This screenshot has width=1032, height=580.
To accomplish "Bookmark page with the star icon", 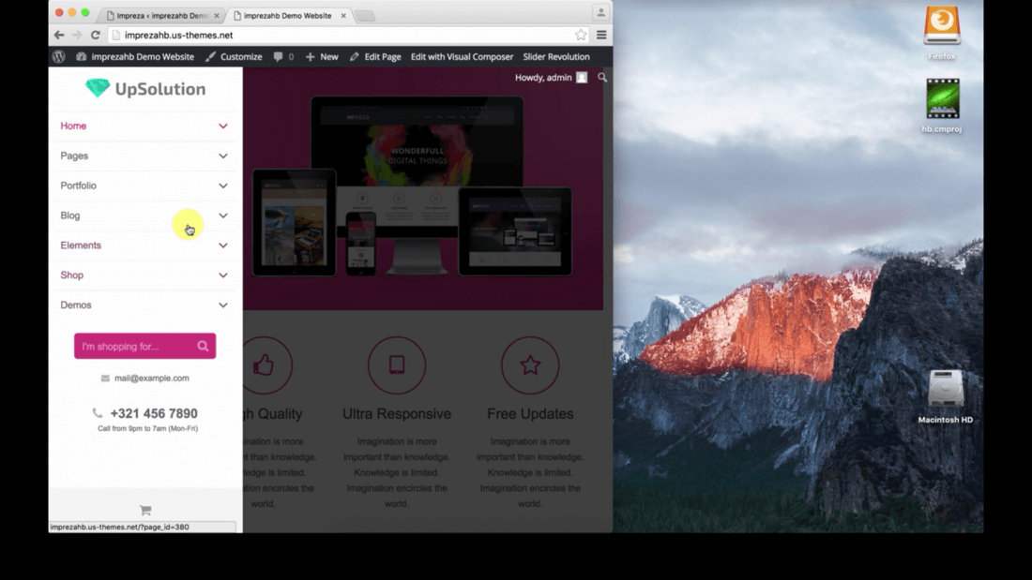I will pyautogui.click(x=581, y=35).
